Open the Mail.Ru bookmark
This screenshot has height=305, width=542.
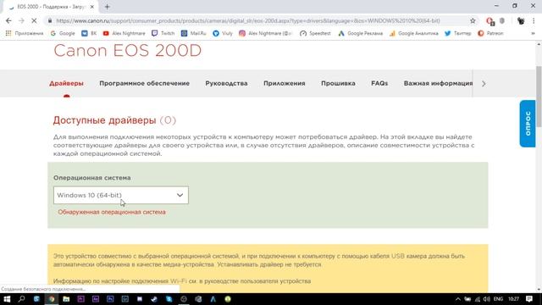194,33
